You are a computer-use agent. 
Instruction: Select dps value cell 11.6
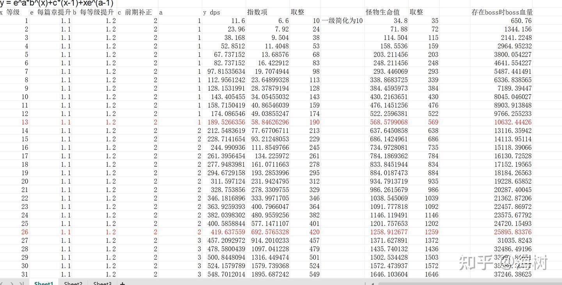(x=224, y=21)
